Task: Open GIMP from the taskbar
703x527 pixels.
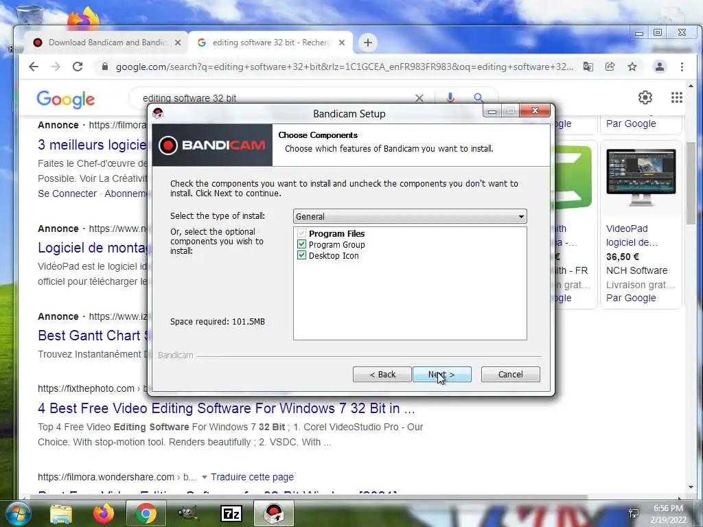Action: click(x=188, y=514)
